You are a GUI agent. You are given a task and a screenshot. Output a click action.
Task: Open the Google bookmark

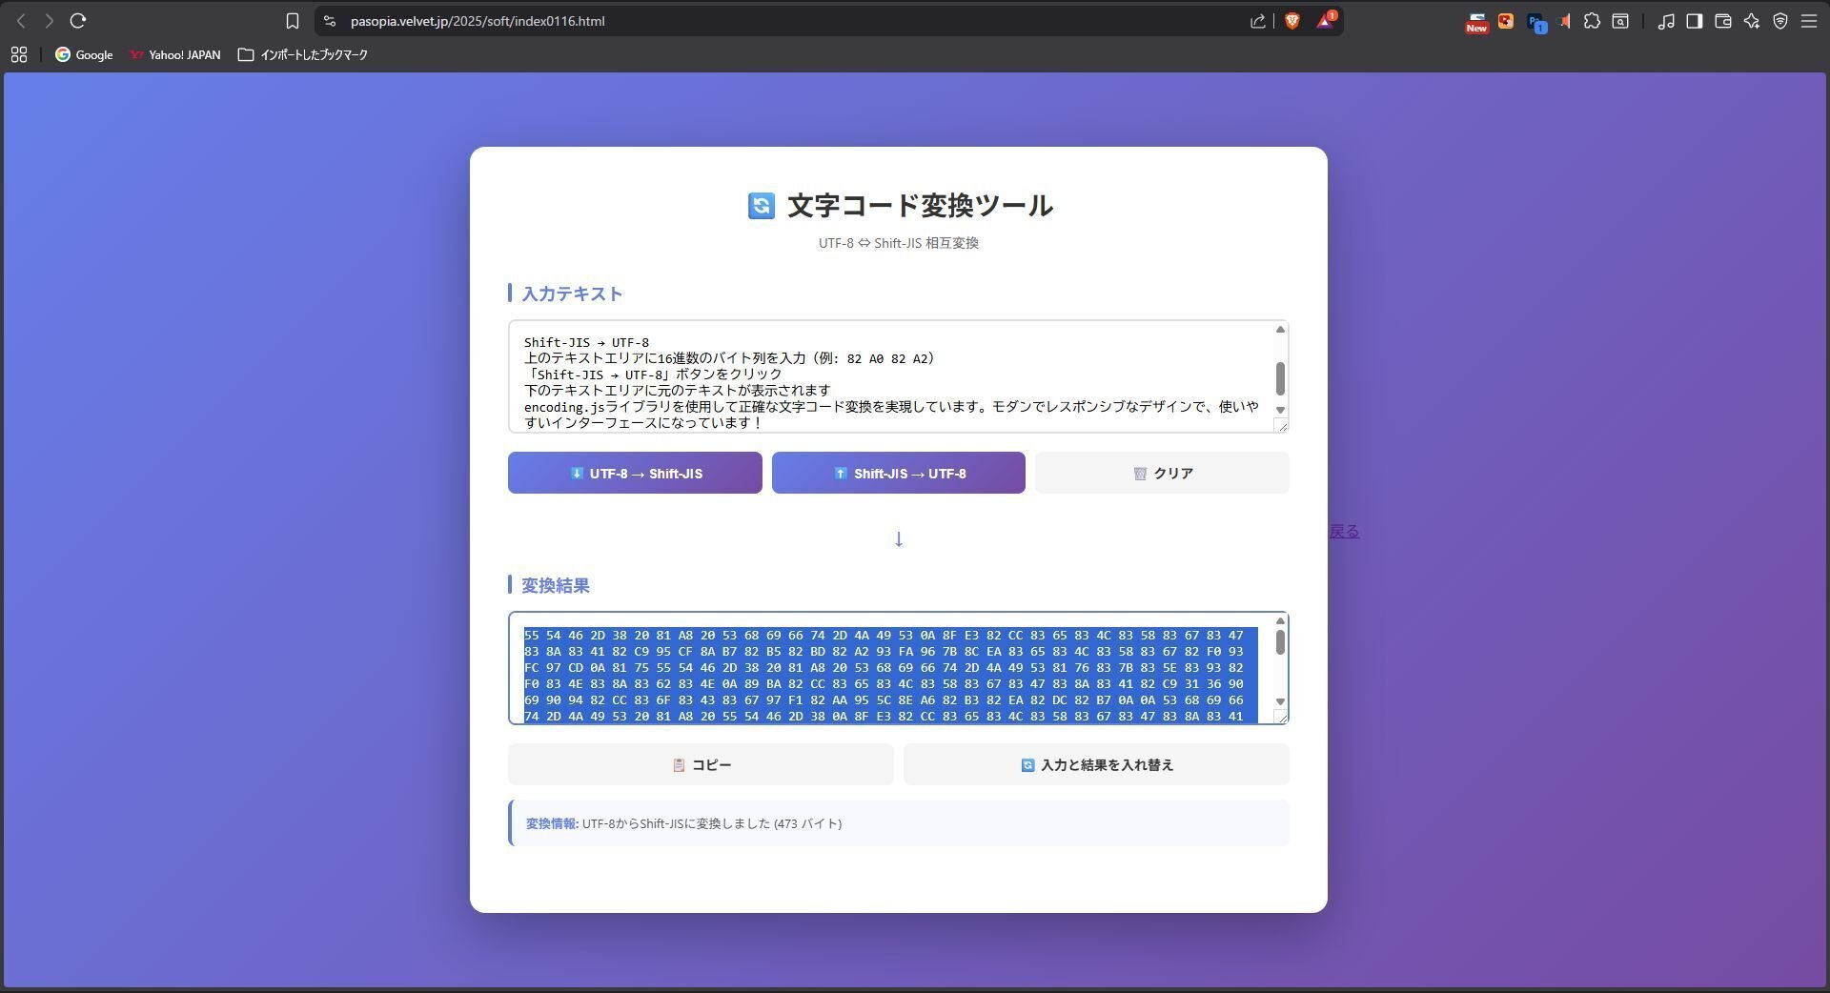coord(84,54)
